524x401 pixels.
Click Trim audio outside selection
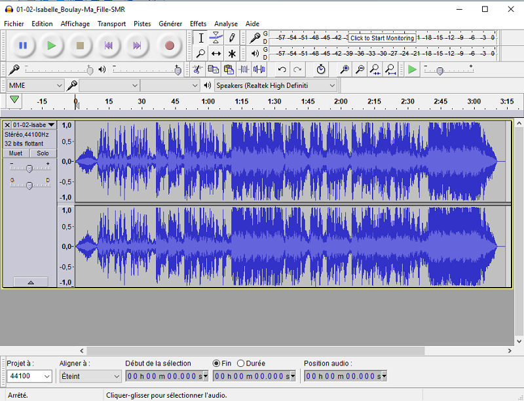(x=244, y=69)
